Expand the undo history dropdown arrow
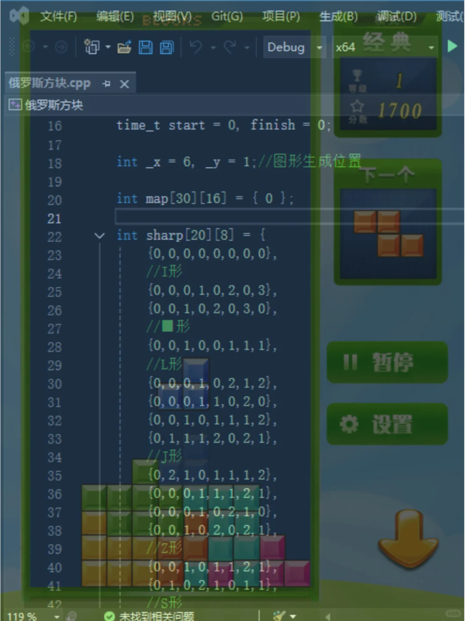Screen dimensions: 465x621 coord(213,47)
